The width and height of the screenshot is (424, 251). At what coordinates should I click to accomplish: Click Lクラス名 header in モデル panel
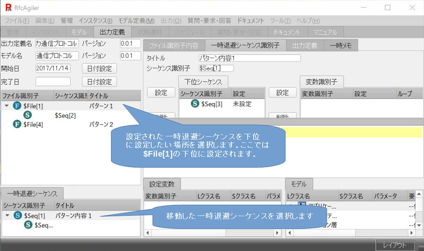click(312, 196)
